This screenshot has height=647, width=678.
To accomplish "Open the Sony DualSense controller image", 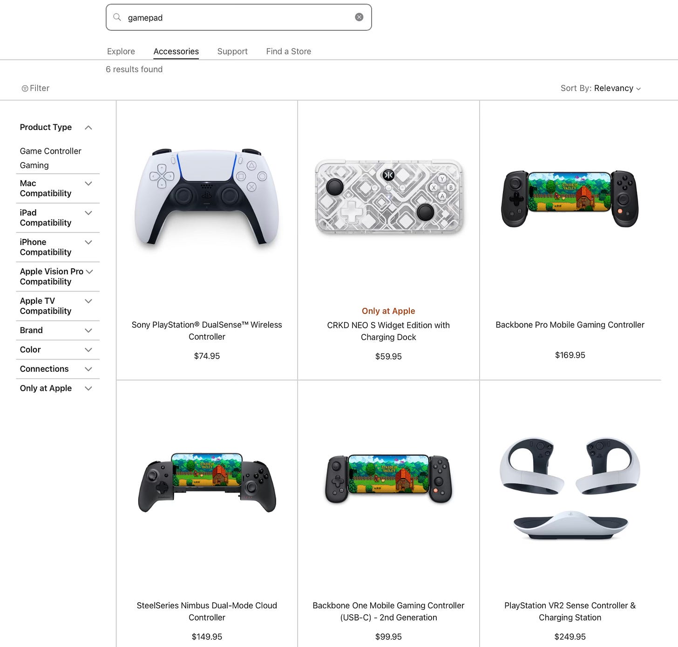I will pyautogui.click(x=207, y=197).
